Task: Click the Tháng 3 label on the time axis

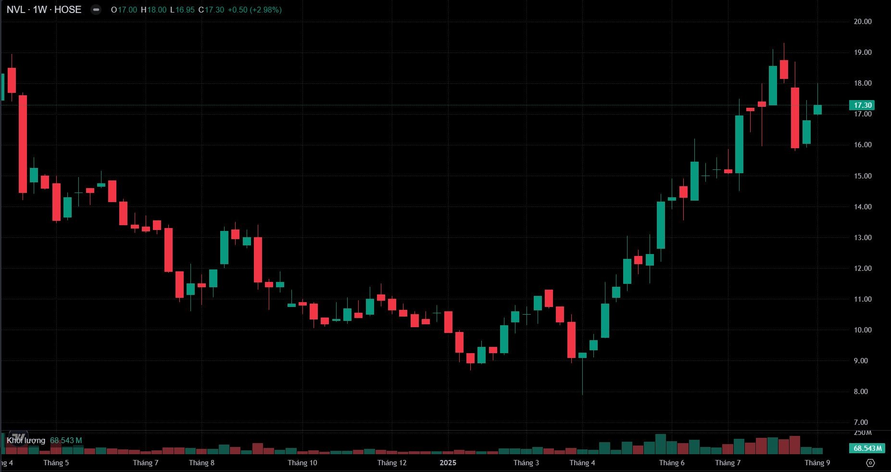Action: [x=526, y=463]
